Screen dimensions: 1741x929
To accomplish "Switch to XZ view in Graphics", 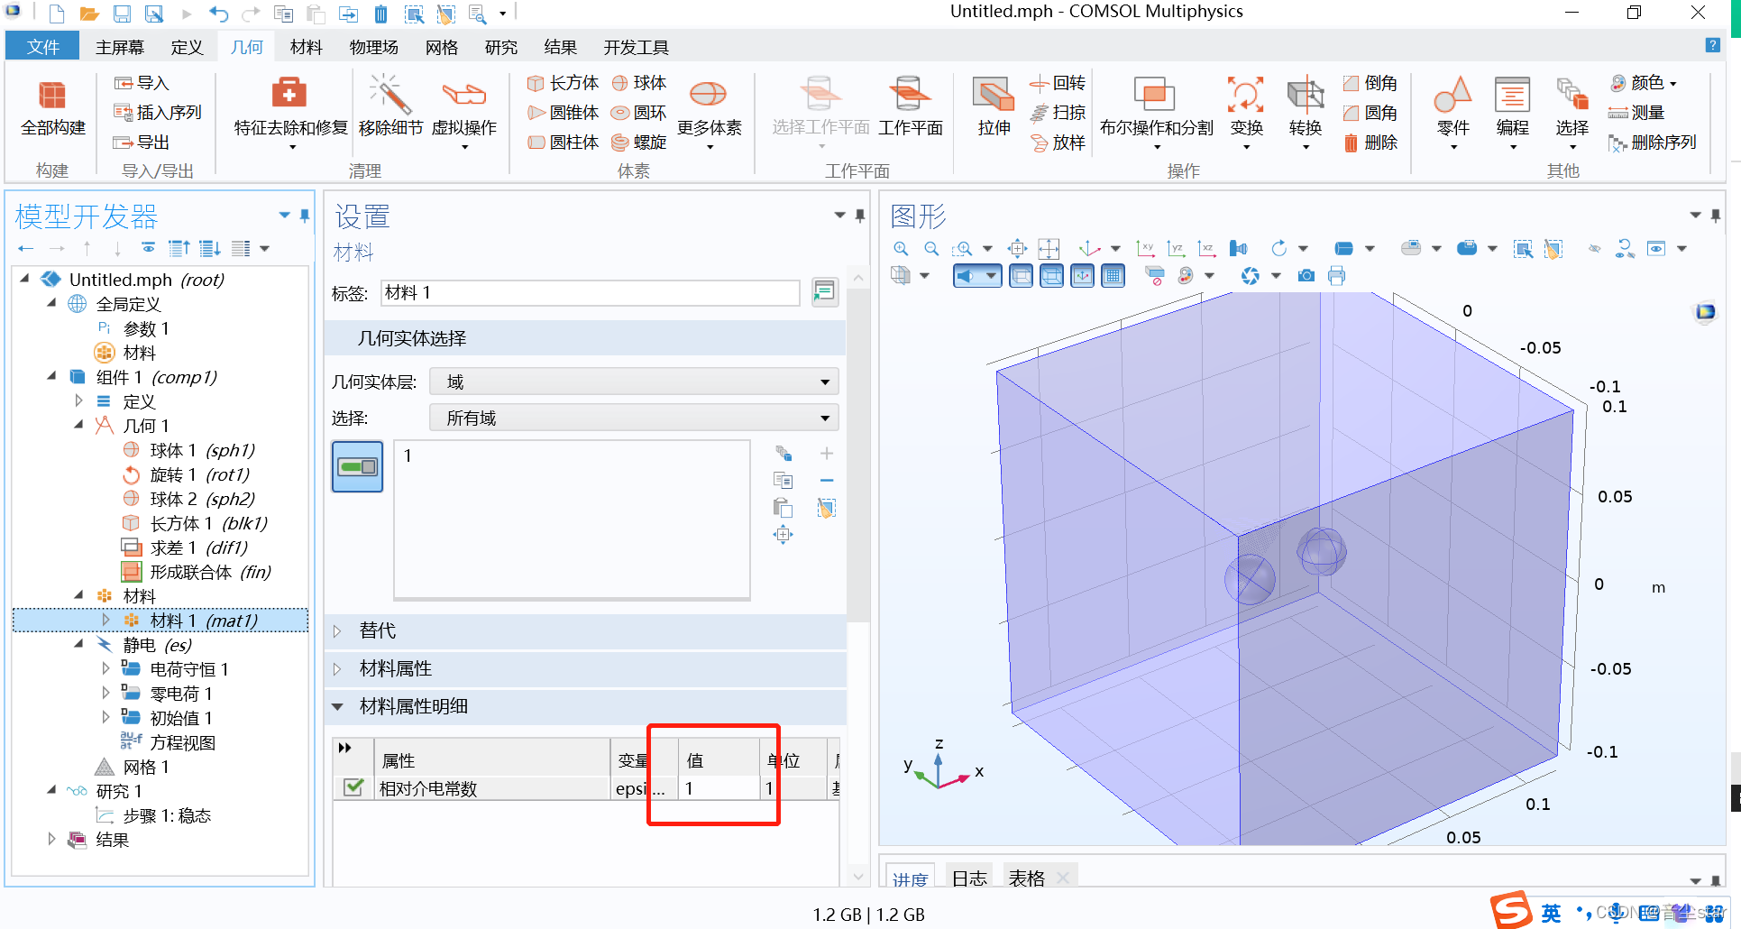I will (1206, 249).
